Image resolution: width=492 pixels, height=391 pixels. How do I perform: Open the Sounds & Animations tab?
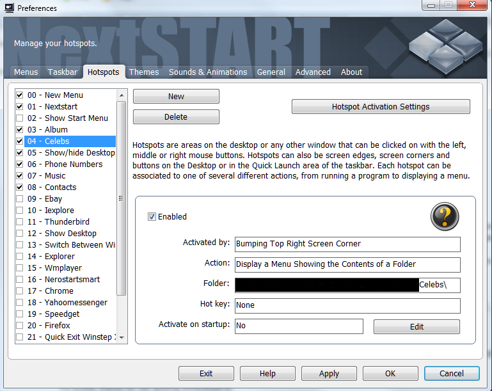(x=208, y=72)
